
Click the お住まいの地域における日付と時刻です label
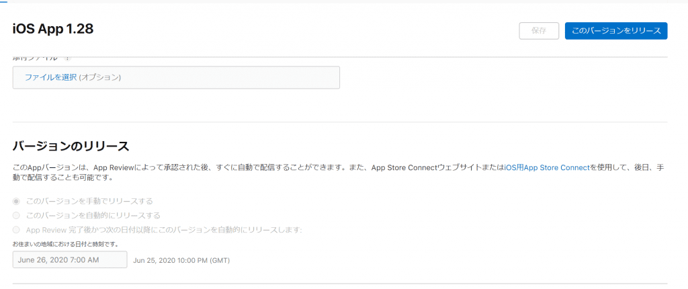coord(66,244)
